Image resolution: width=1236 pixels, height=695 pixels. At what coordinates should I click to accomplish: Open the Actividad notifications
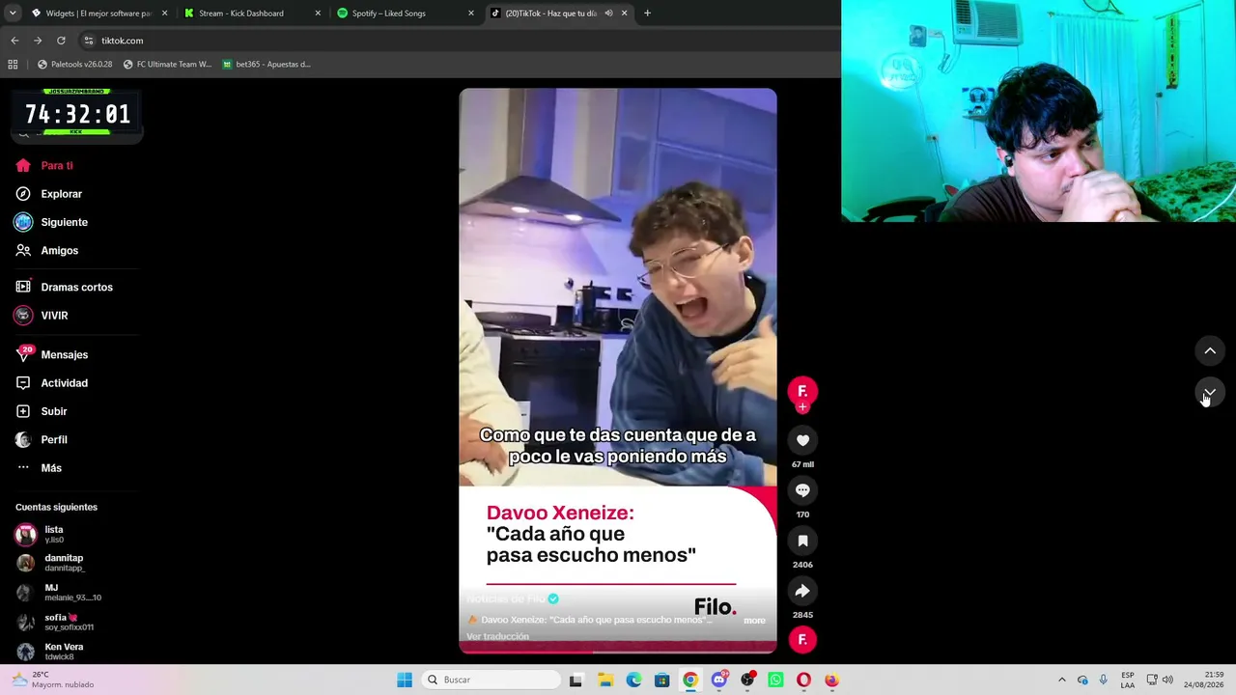(x=52, y=383)
